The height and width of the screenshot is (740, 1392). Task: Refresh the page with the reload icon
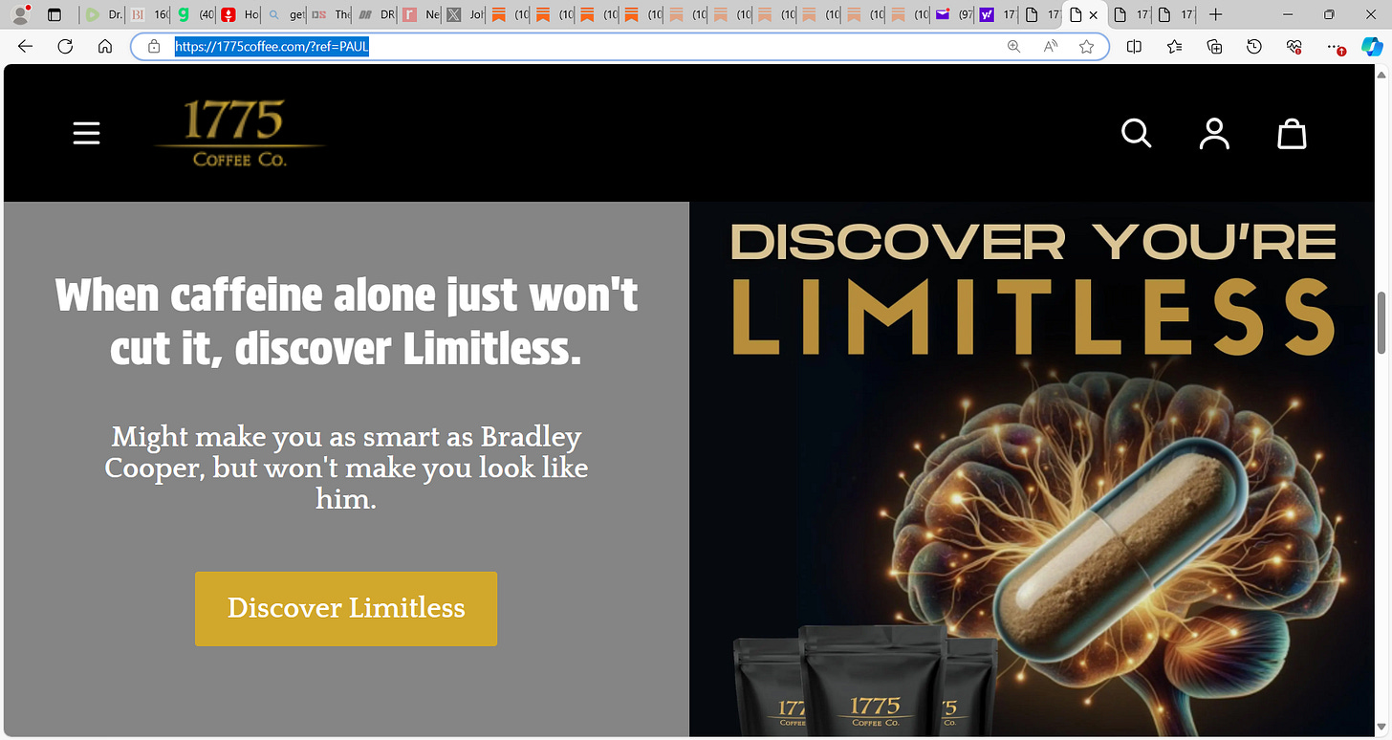click(65, 46)
